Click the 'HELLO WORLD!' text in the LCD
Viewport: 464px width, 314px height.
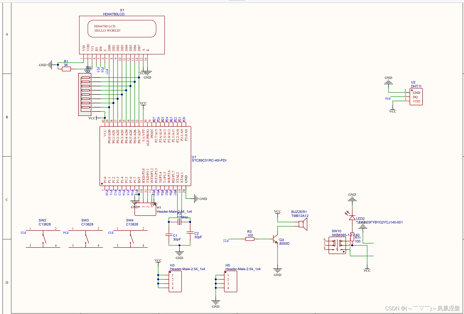point(107,31)
